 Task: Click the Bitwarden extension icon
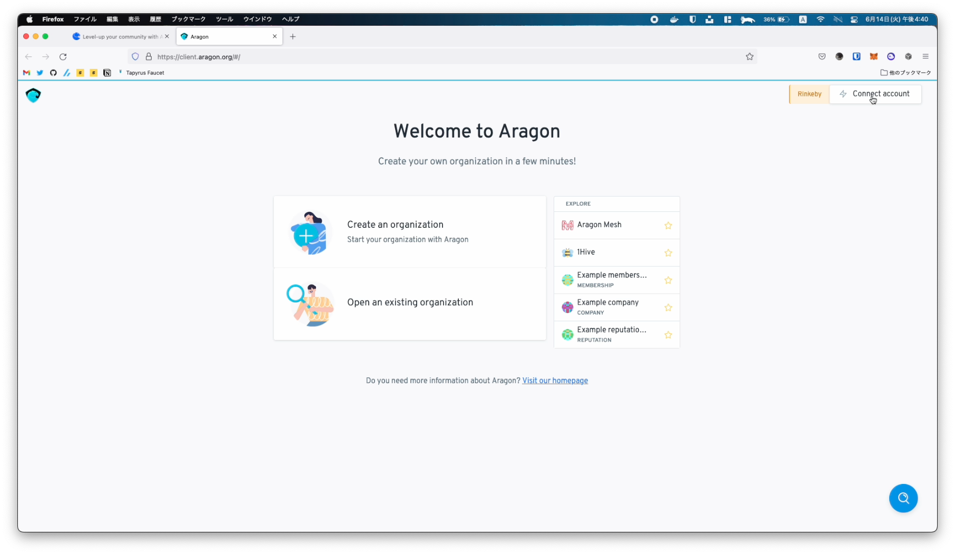click(856, 57)
